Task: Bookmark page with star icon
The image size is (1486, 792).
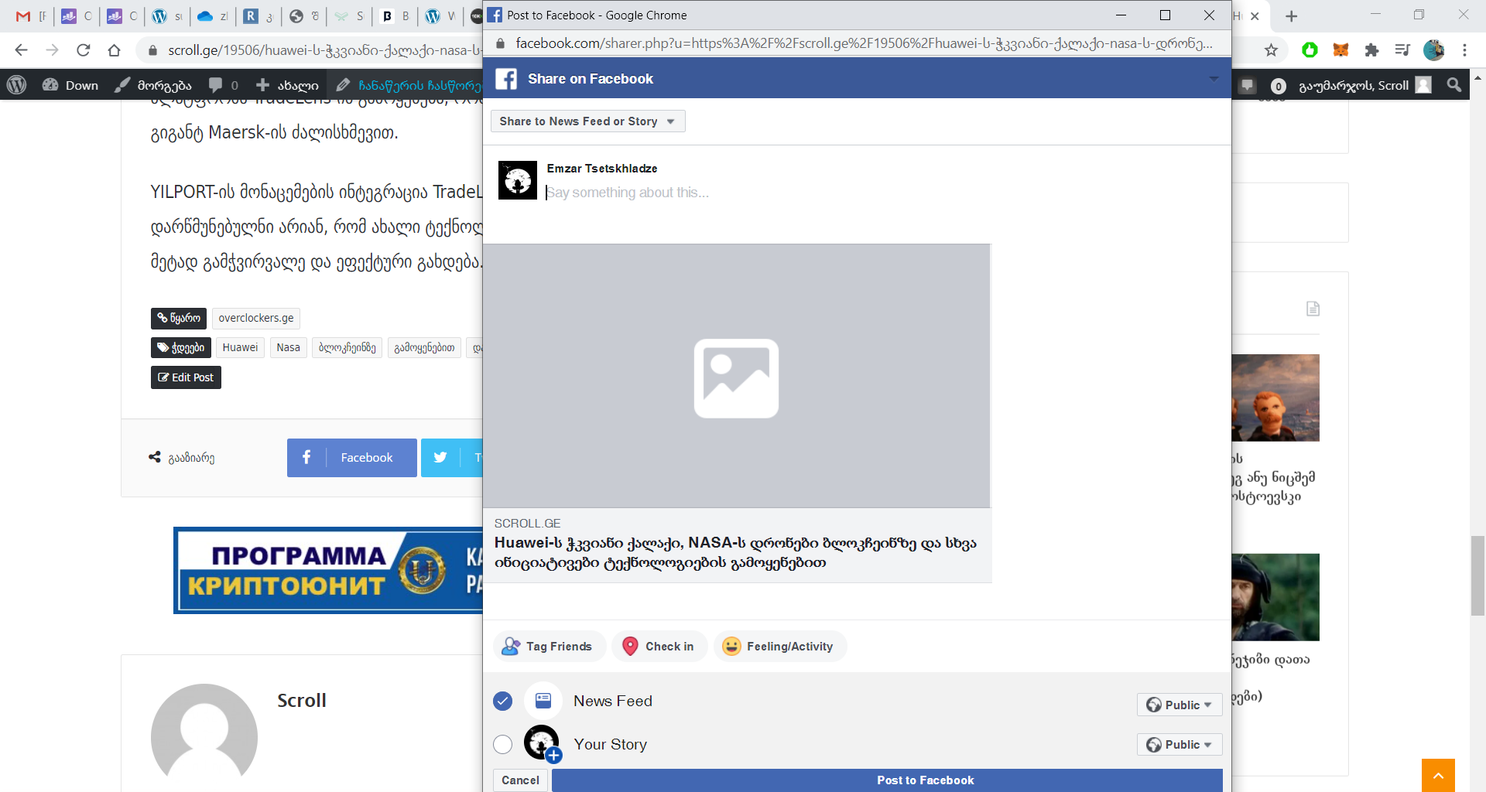Action: click(1271, 50)
